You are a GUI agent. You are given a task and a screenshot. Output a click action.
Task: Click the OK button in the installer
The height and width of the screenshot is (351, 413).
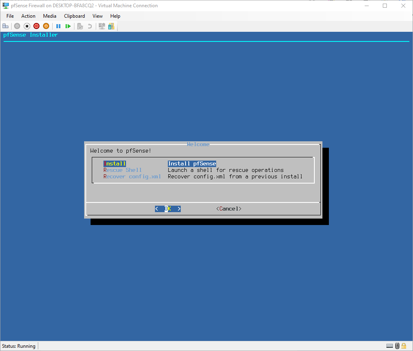coord(168,209)
